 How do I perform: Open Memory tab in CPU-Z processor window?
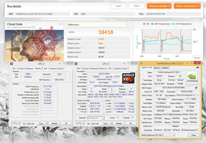click(x=103, y=68)
